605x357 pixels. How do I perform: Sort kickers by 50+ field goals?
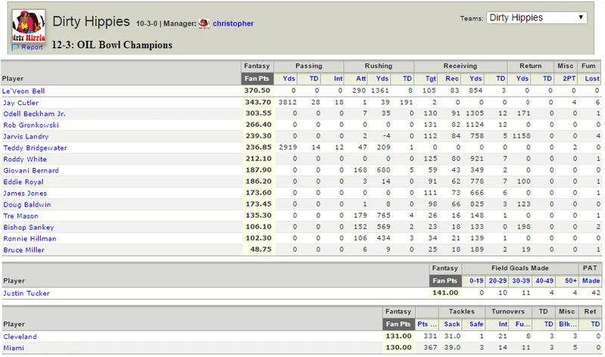click(x=571, y=281)
